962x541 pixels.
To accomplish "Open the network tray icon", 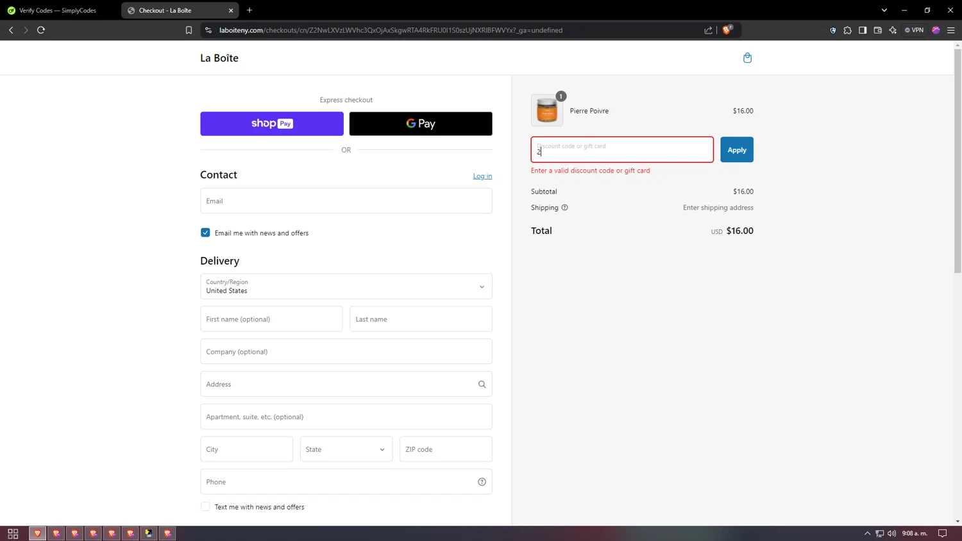I will pyautogui.click(x=880, y=533).
